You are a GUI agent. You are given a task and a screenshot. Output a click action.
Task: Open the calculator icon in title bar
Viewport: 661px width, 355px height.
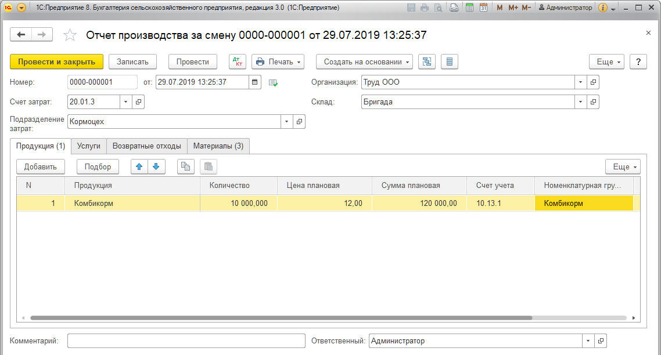click(470, 8)
